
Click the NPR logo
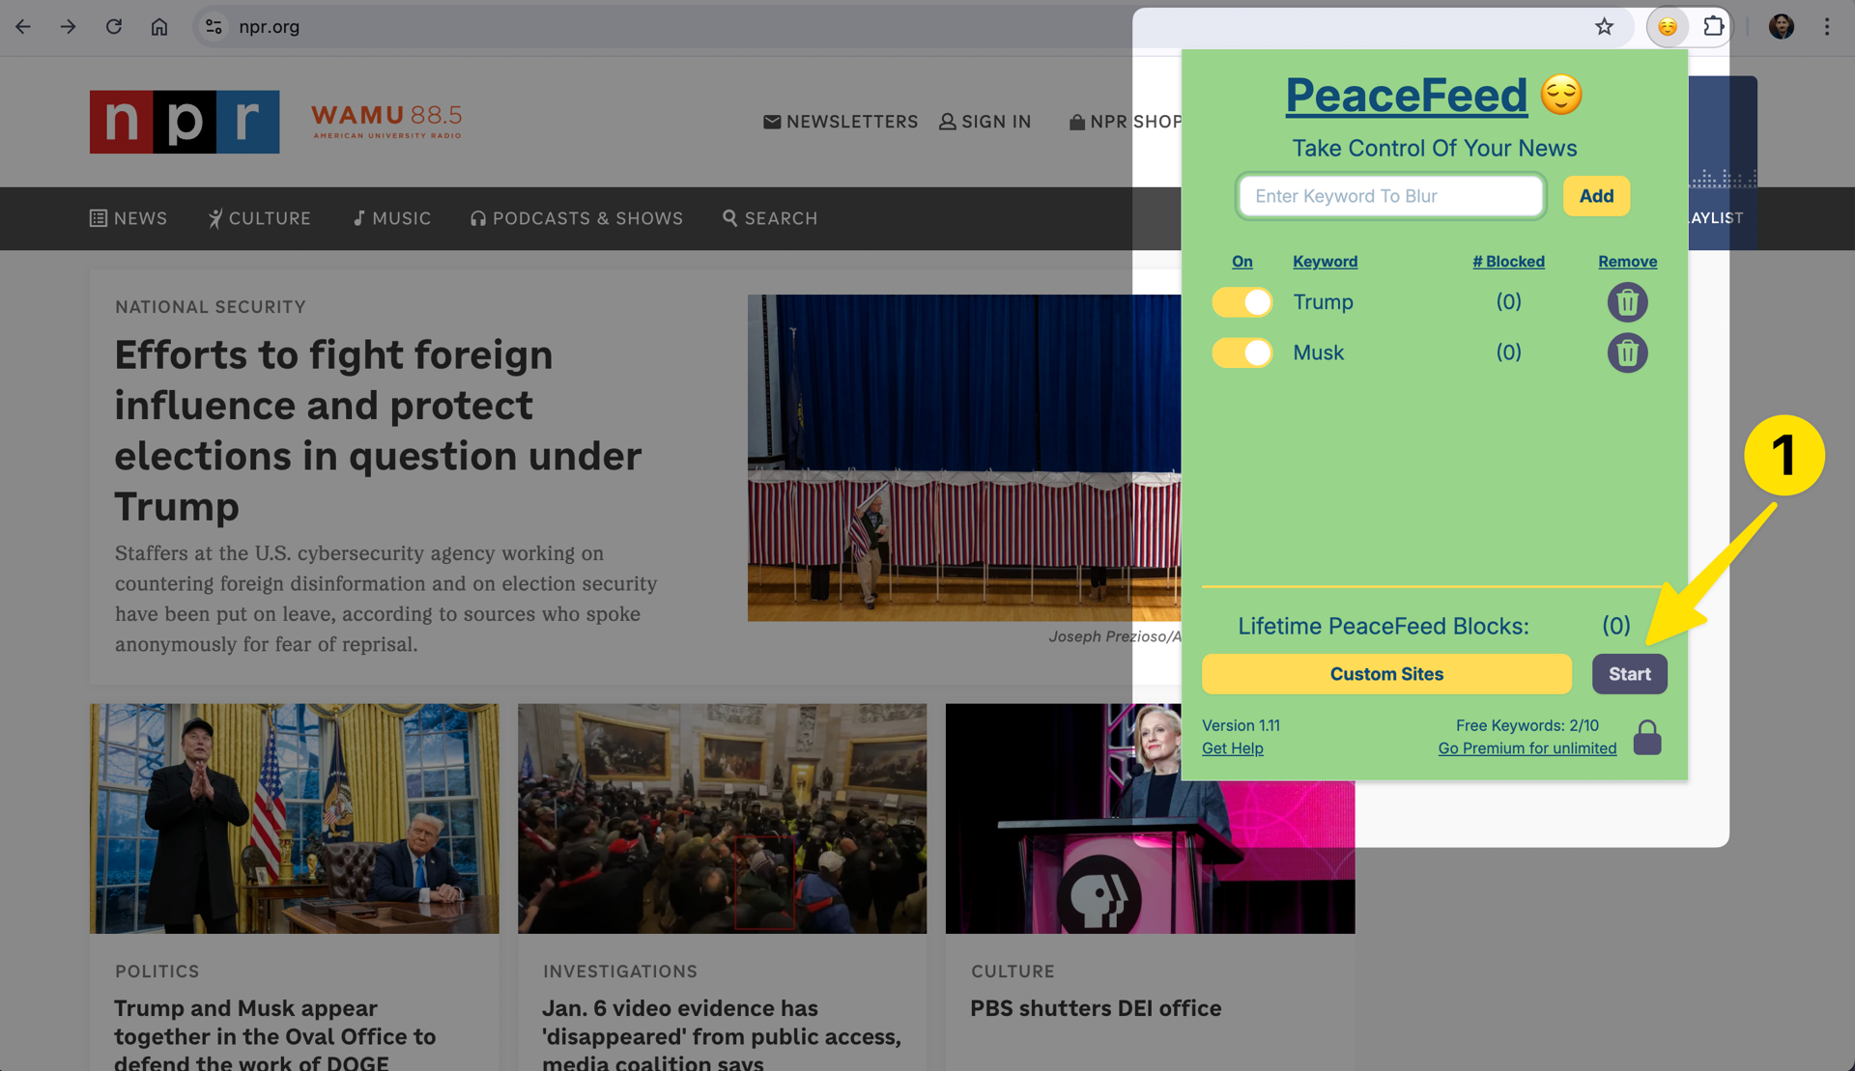185,122
